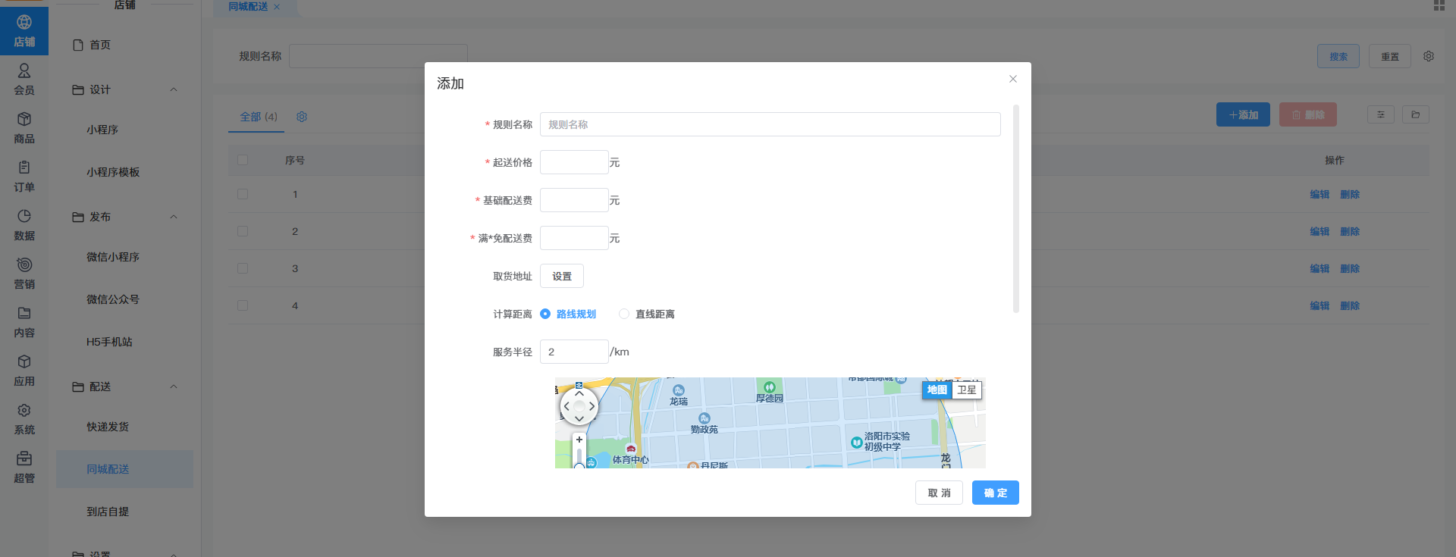This screenshot has height=557, width=1456.
Task: Go to the 商品 section
Action: click(x=24, y=128)
